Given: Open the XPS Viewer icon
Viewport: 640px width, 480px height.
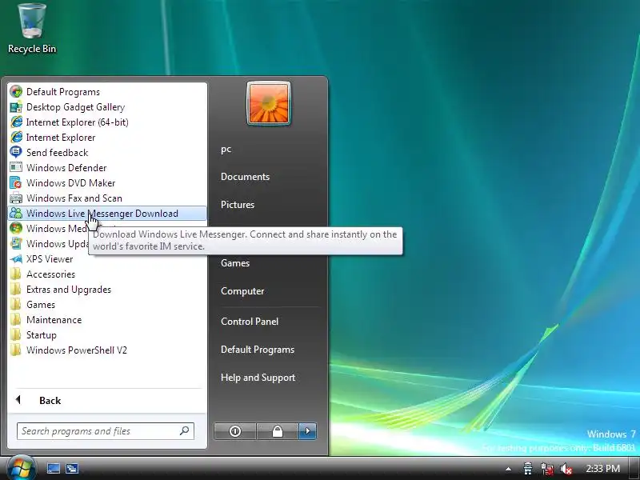Looking at the screenshot, I should 16,258.
